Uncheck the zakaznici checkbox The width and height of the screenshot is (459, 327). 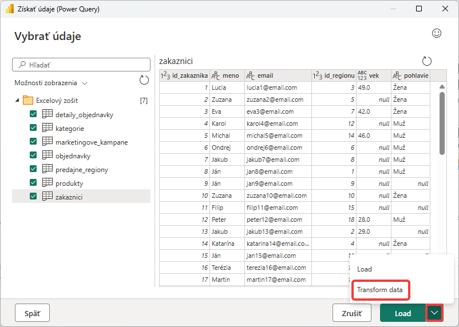click(x=33, y=196)
